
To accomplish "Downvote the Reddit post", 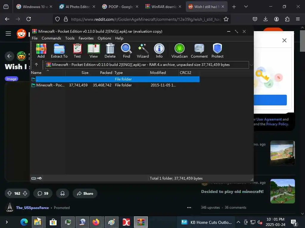I will coord(25,193).
